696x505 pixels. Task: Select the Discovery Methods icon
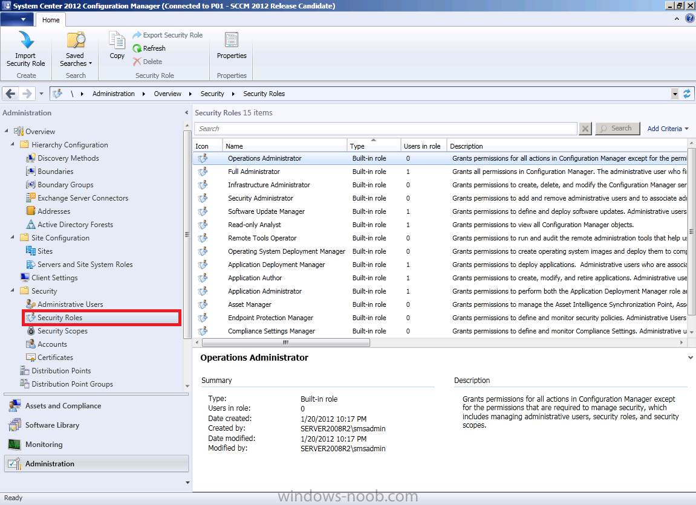(31, 158)
